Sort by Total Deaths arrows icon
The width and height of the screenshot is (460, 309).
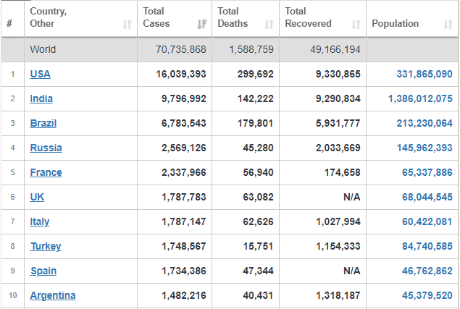[x=269, y=24]
